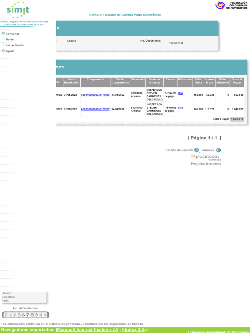Select the total amount 1,570,615
Viewport: 250px width, 333px height.
click(x=237, y=119)
